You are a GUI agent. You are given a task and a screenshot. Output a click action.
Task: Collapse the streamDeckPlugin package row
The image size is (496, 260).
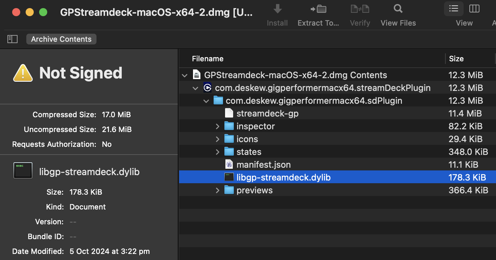(195, 88)
